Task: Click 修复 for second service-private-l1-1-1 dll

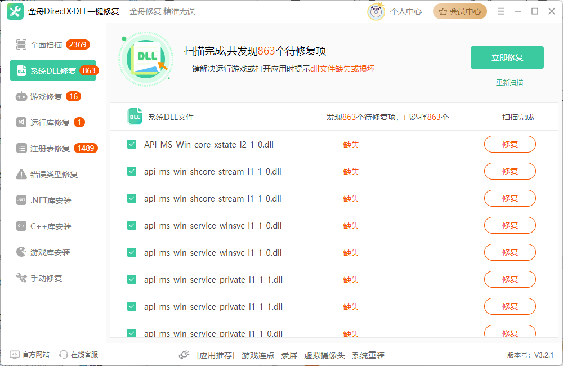Action: coord(510,306)
